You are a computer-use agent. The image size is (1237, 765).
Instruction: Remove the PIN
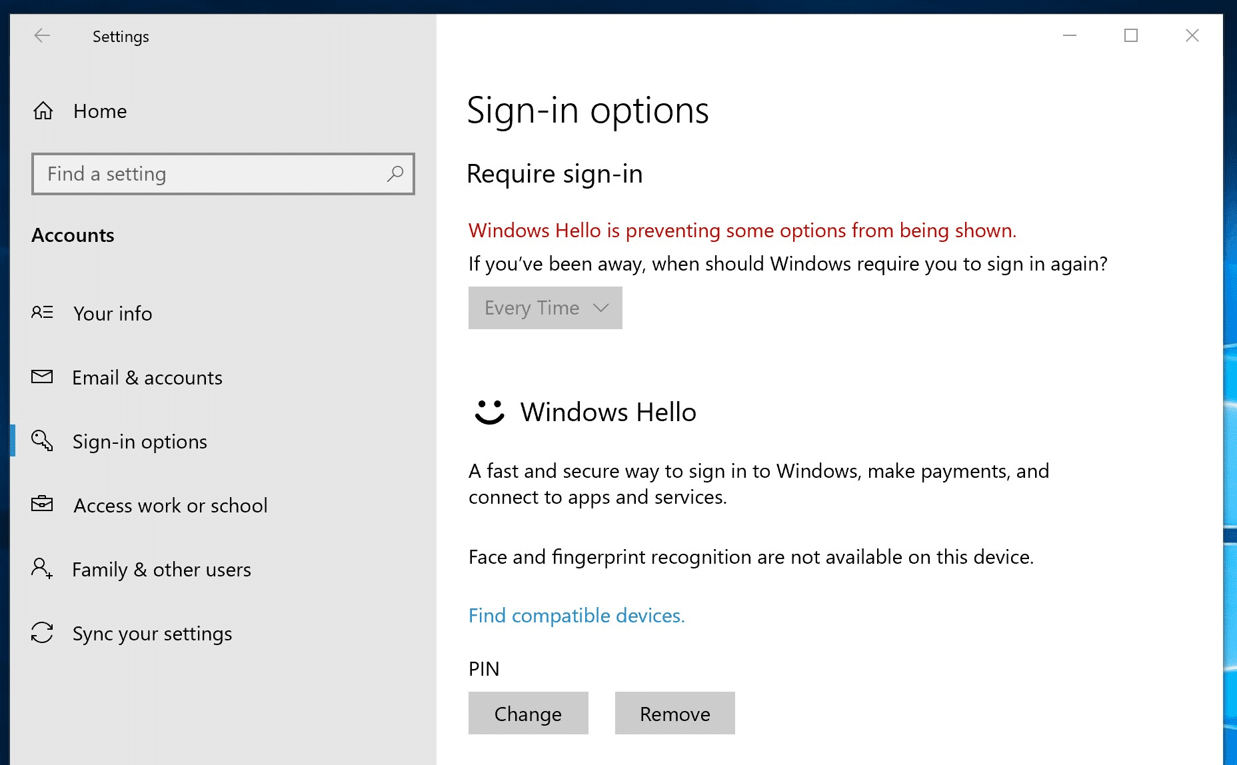(674, 713)
